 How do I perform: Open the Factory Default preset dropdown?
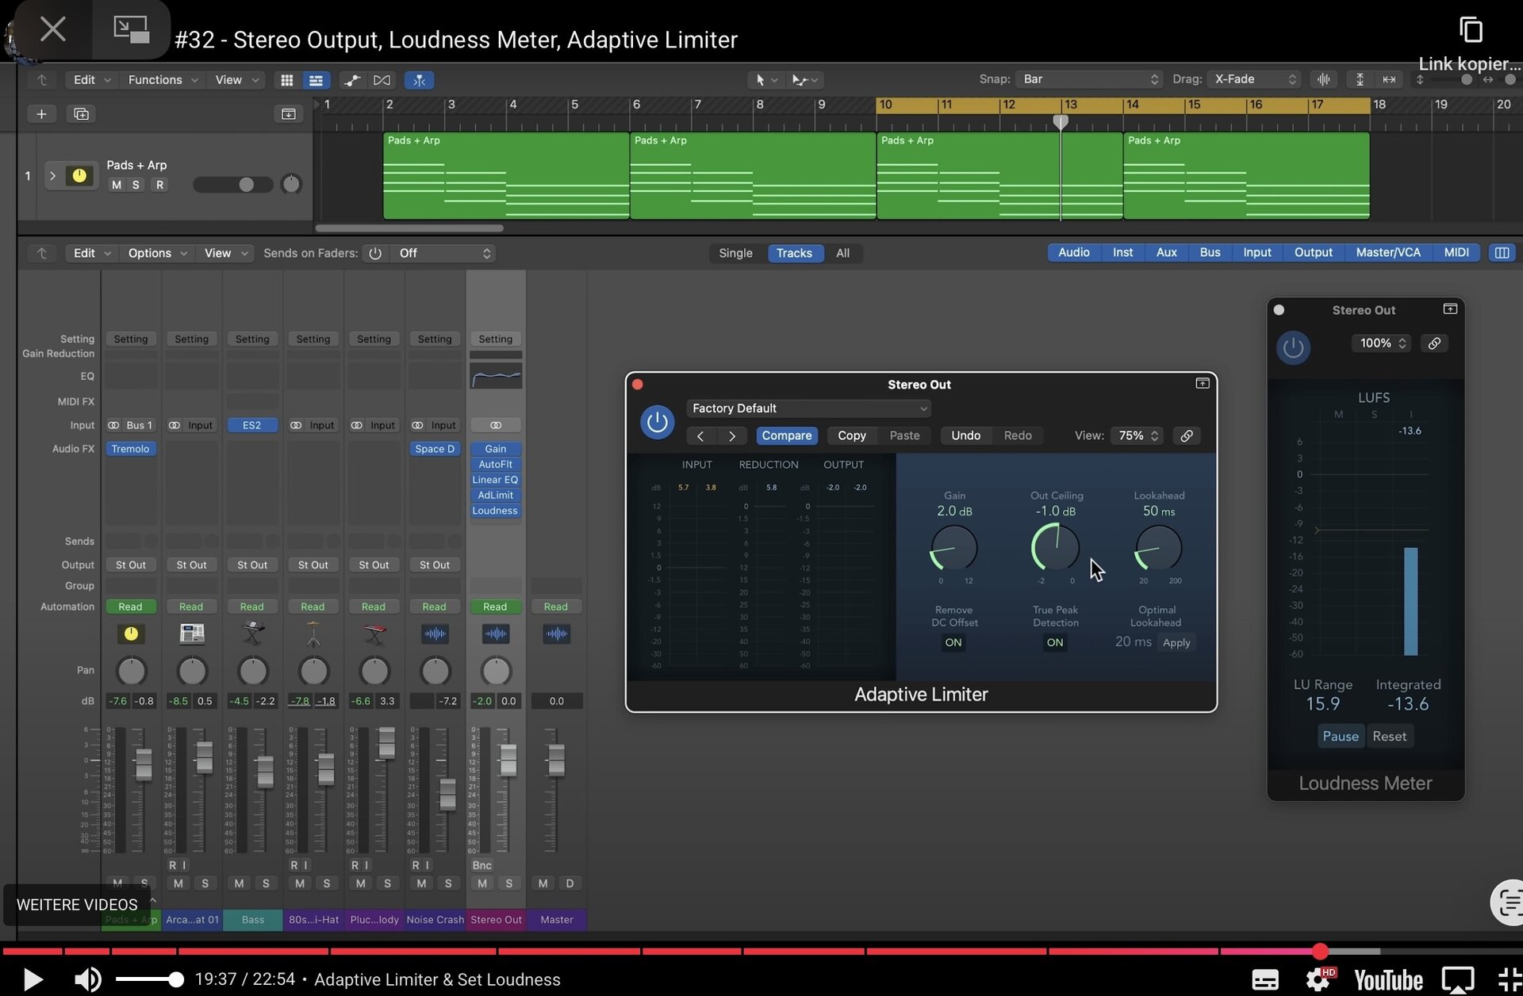point(808,408)
